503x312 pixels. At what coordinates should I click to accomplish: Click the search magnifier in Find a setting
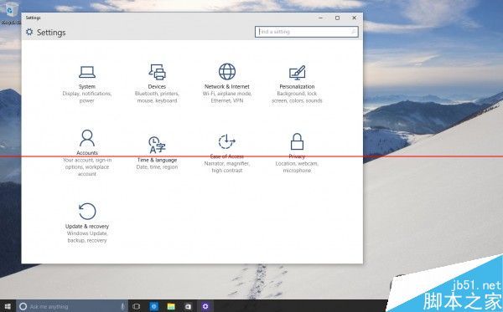353,32
